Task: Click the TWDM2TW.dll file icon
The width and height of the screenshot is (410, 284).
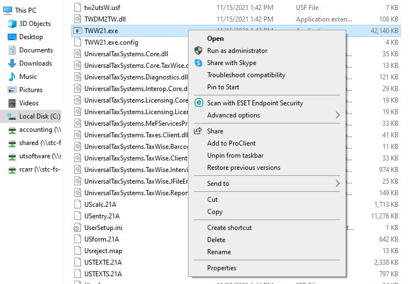Action: [78, 19]
